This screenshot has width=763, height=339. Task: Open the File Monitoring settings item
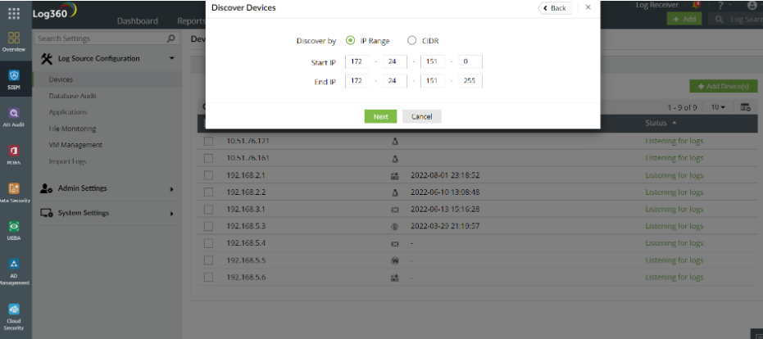[x=72, y=129]
